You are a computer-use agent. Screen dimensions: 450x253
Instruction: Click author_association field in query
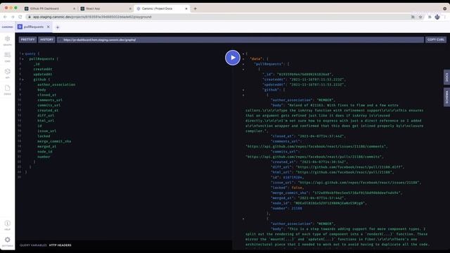(x=56, y=84)
